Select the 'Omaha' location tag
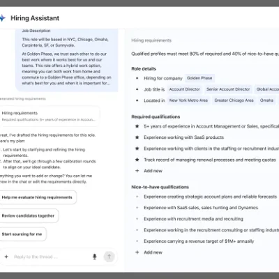 (x=266, y=100)
